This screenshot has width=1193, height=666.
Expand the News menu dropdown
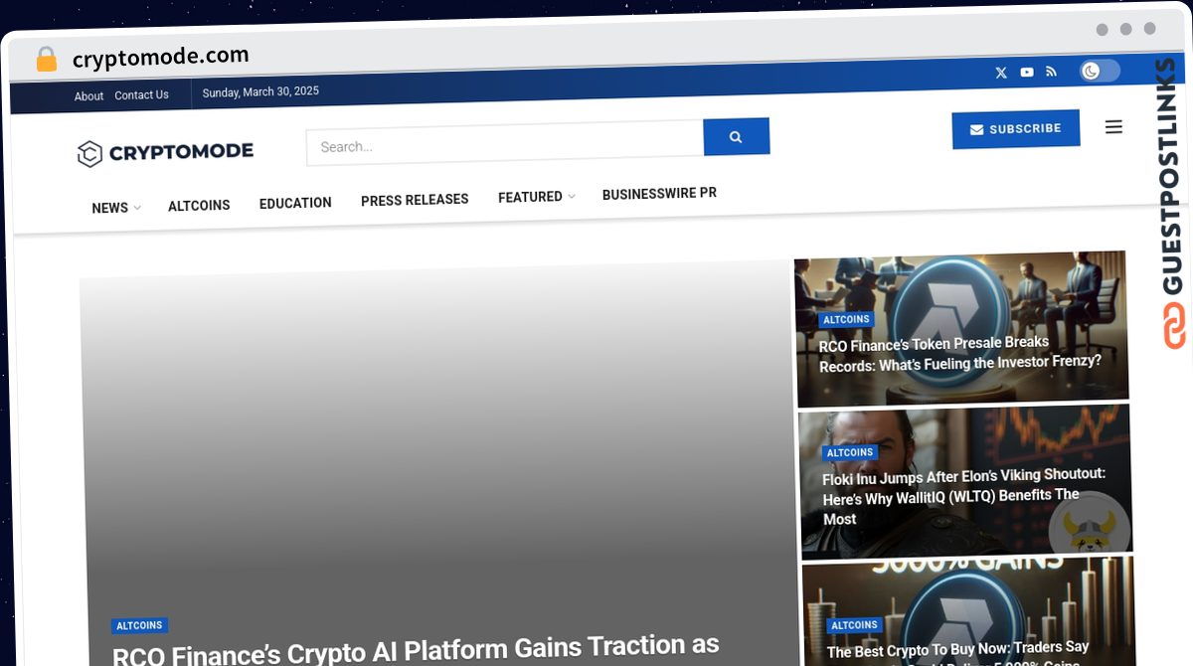click(x=115, y=208)
